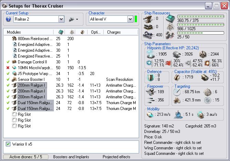Open the Projected effects tab
The height and width of the screenshot is (161, 230).
[x=116, y=157]
